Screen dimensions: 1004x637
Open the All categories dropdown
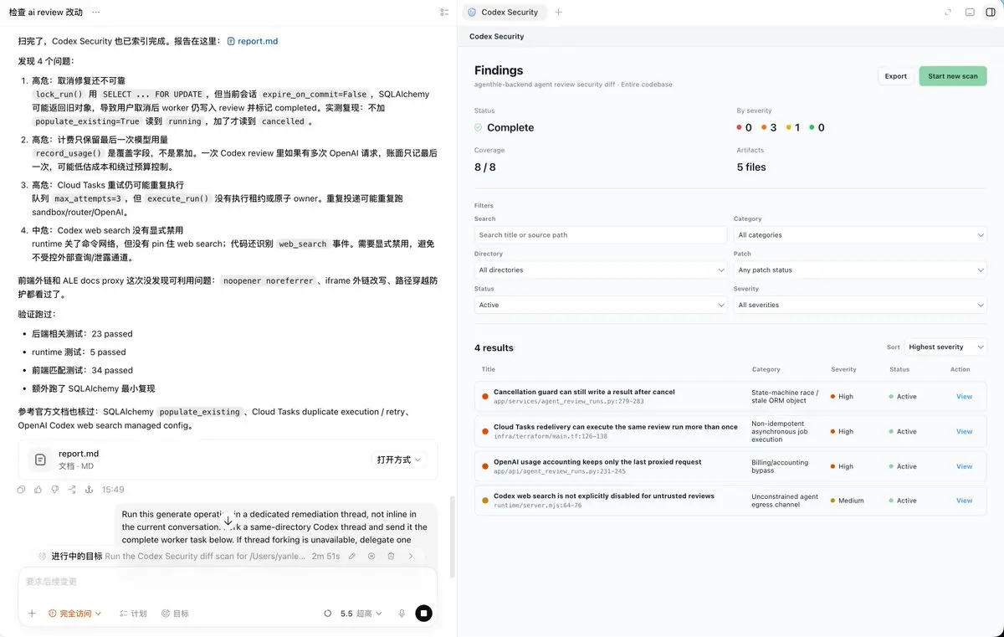(x=860, y=235)
